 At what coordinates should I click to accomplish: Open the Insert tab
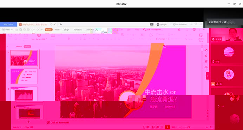pos(57,30)
